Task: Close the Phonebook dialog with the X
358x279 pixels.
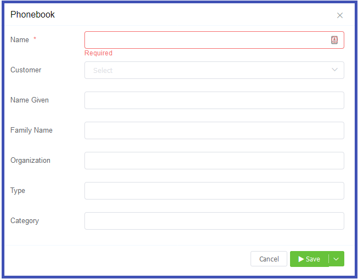Action: point(340,15)
